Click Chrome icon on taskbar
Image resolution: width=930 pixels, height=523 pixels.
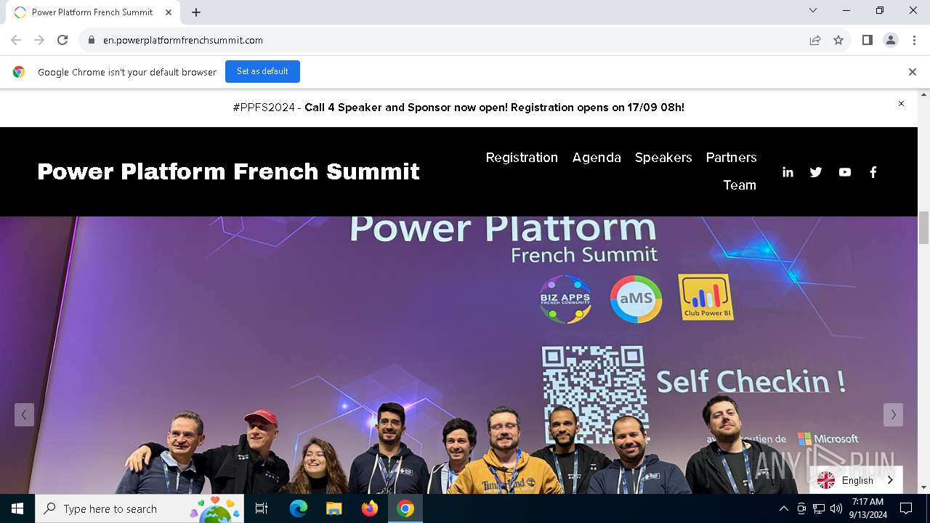click(x=405, y=508)
